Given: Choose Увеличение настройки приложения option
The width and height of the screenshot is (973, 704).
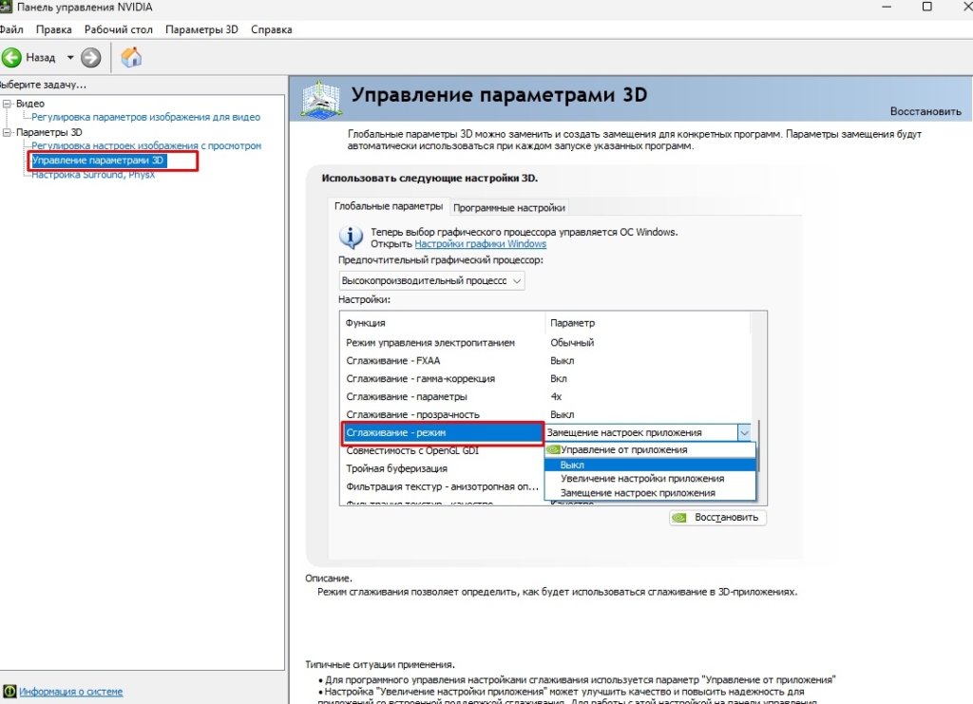Looking at the screenshot, I should click(650, 479).
